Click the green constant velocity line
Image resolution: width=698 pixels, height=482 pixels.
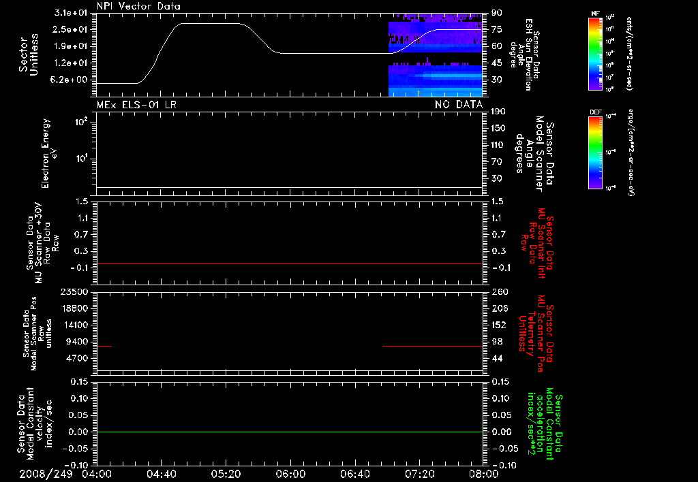point(290,432)
